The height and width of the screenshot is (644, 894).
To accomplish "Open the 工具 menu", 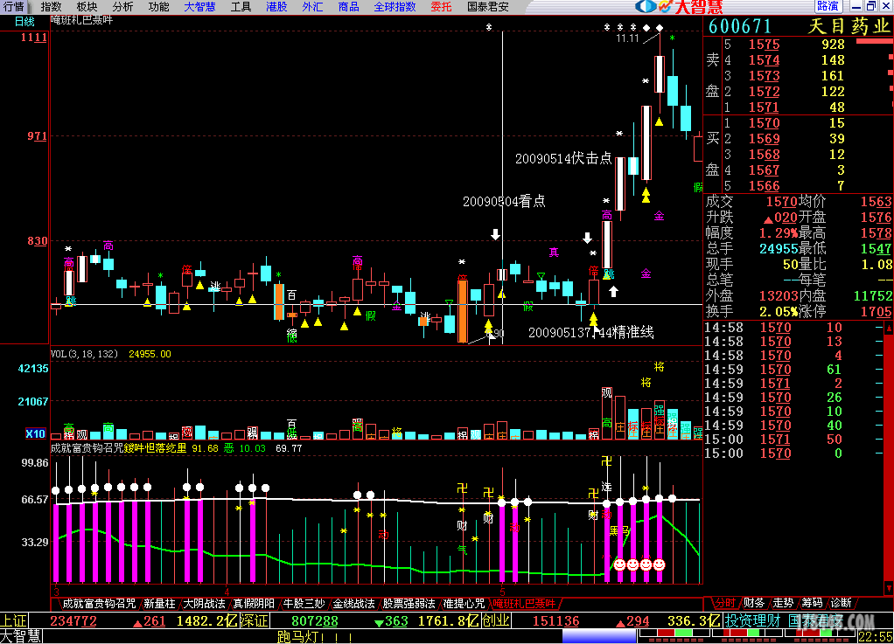I will pyautogui.click(x=241, y=7).
